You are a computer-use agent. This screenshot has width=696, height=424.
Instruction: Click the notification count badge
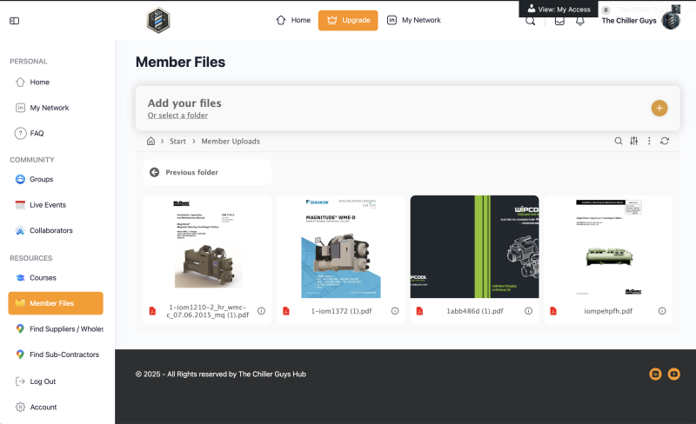click(606, 10)
